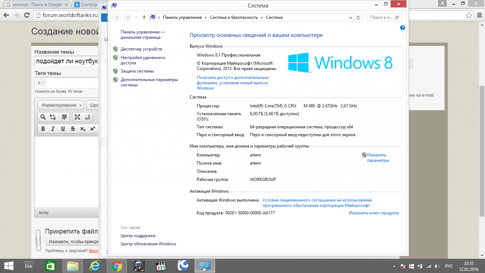
Task: Toggle subscript formatting in the editor
Action: (82, 129)
